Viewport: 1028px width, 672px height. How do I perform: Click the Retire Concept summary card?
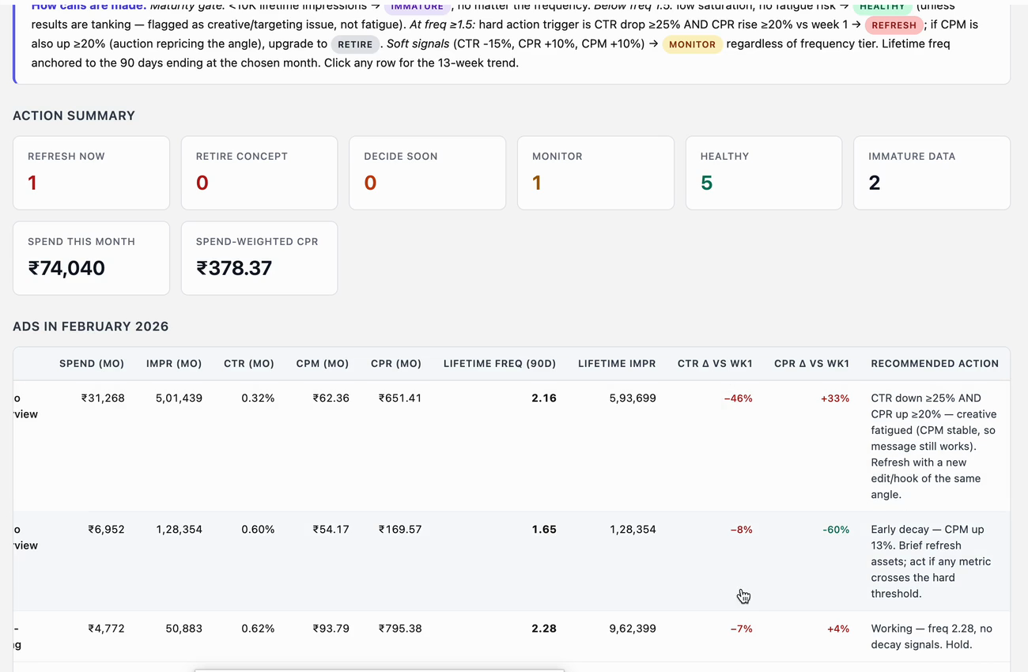point(259,173)
